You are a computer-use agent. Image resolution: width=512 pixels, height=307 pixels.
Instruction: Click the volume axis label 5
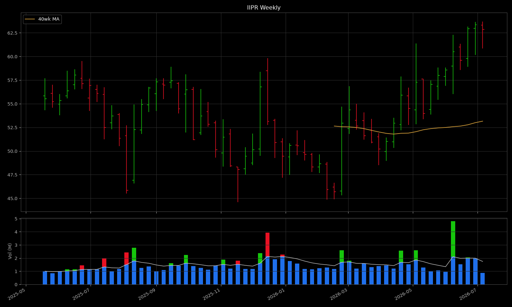point(16,219)
